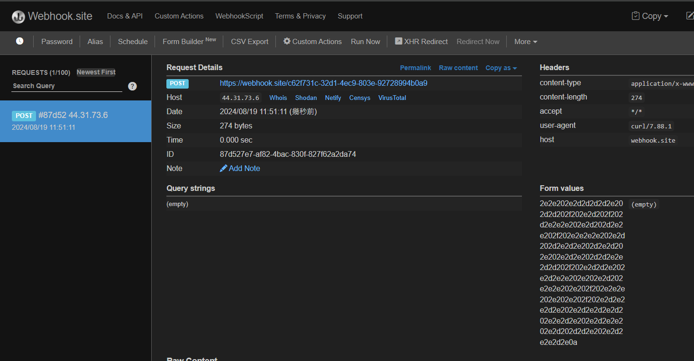This screenshot has height=361, width=694.
Task: Click the XHR Redirect icon
Action: click(399, 41)
